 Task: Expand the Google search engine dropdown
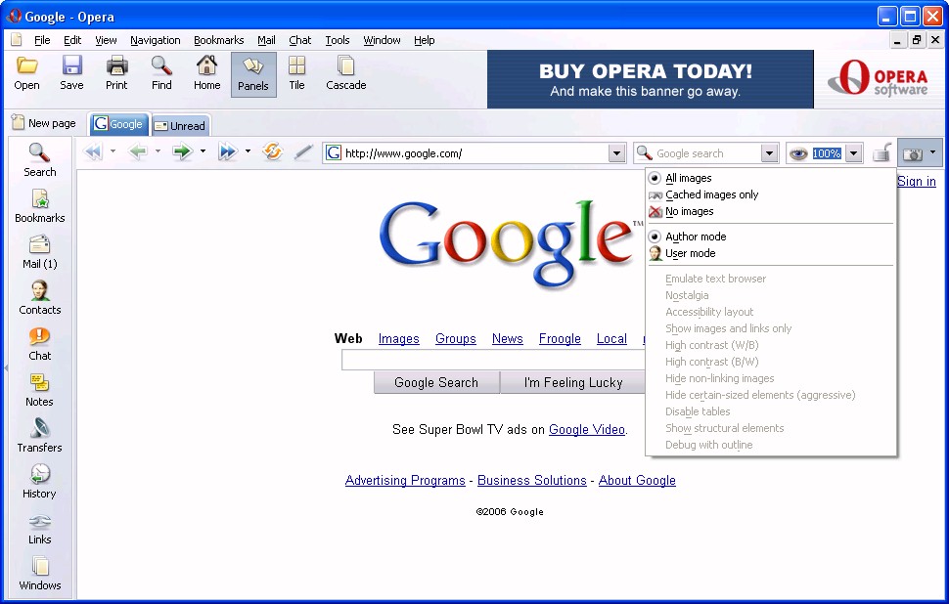(x=769, y=153)
